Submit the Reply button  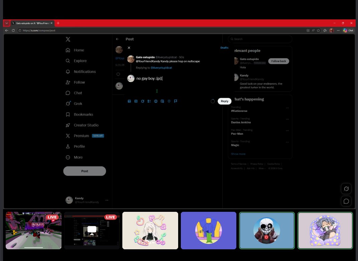coord(224,101)
